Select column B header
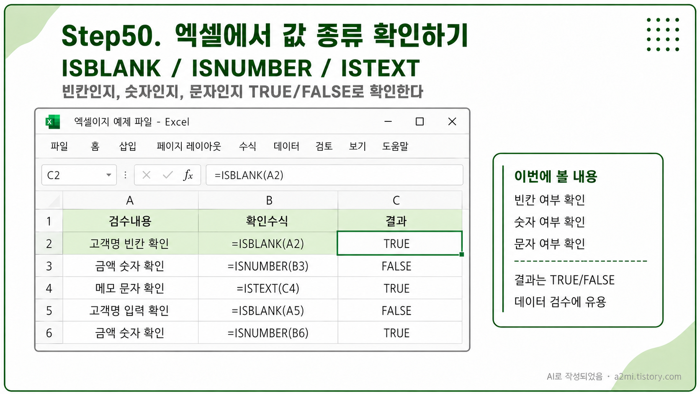Viewport: 700px width, 394px height. [x=268, y=200]
